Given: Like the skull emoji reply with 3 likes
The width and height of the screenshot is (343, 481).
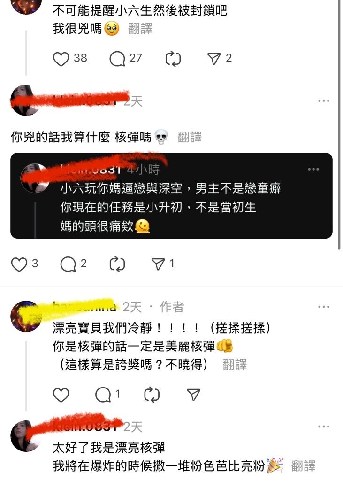Looking at the screenshot, I should 19,264.
